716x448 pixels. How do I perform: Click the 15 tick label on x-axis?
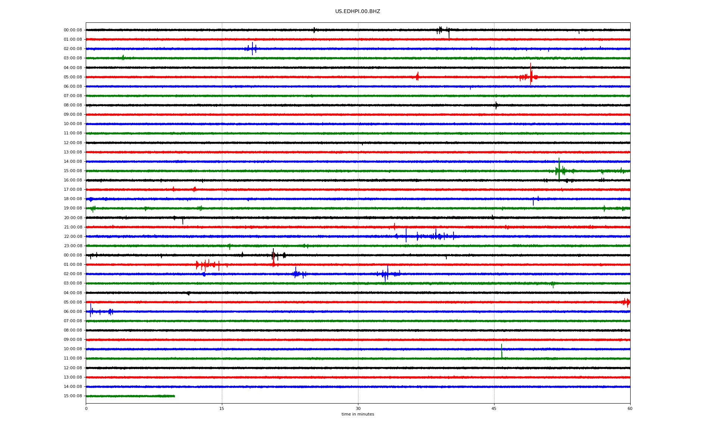[x=222, y=408]
